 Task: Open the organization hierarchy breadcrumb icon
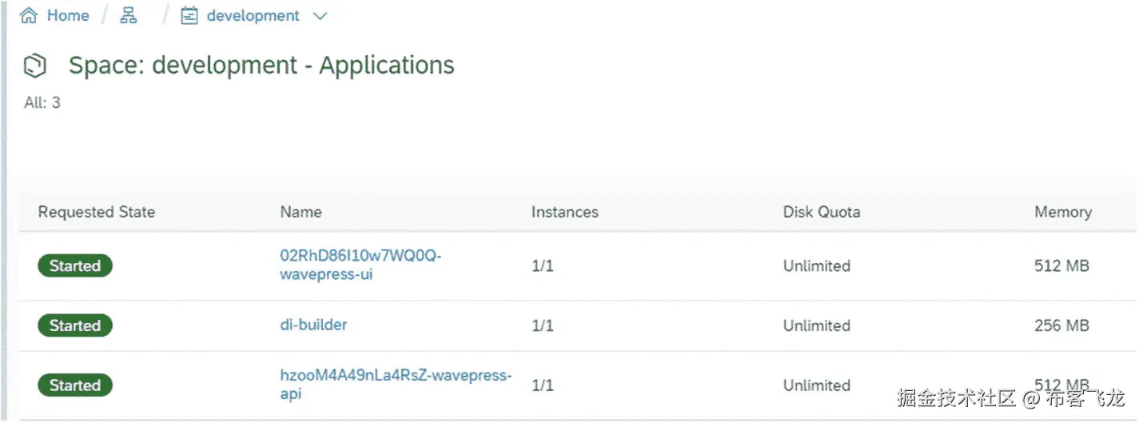pos(128,16)
